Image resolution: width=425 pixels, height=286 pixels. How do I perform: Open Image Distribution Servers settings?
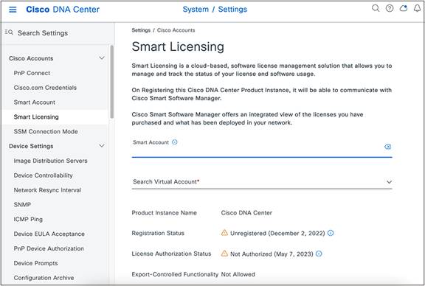click(x=51, y=161)
